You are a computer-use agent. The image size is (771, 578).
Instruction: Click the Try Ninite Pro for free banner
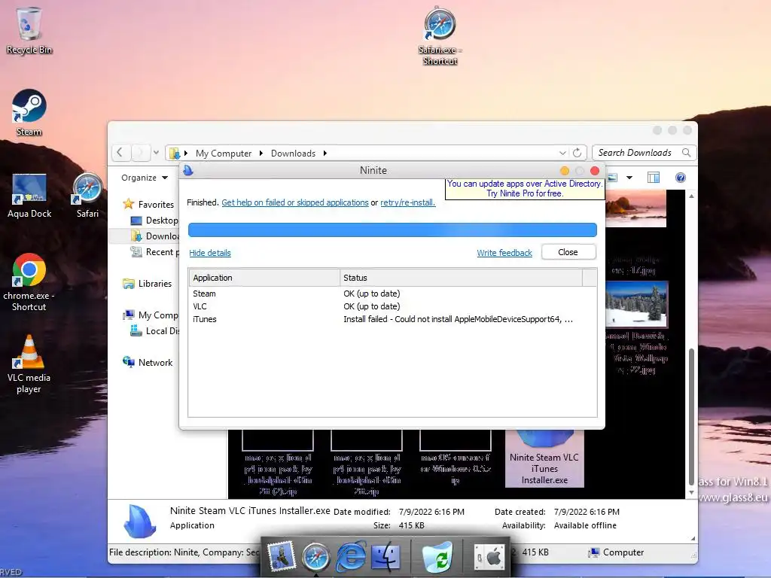[x=525, y=189]
